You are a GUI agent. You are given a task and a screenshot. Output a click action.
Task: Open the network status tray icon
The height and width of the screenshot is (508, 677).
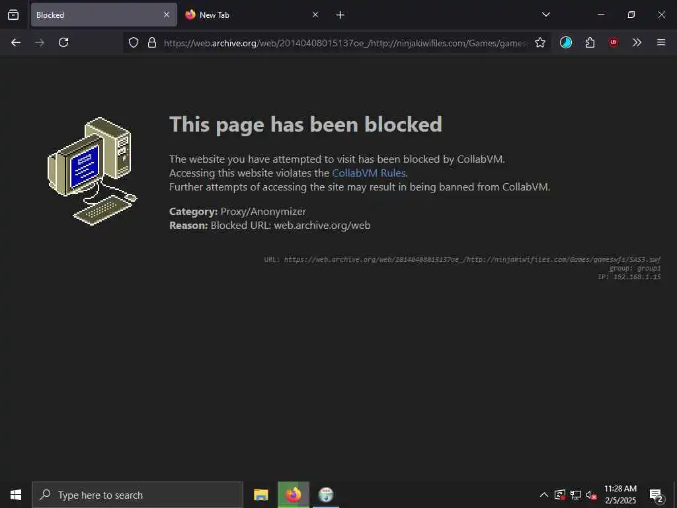click(x=576, y=495)
